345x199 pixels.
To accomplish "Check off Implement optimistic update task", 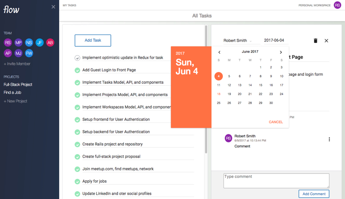I will point(77,58).
